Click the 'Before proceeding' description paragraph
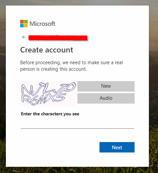158x173 pixels. pos(72,66)
